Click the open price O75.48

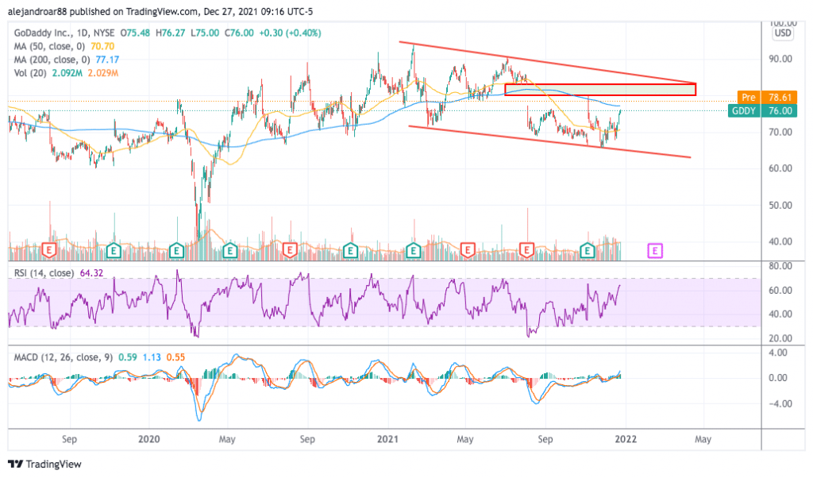click(135, 33)
